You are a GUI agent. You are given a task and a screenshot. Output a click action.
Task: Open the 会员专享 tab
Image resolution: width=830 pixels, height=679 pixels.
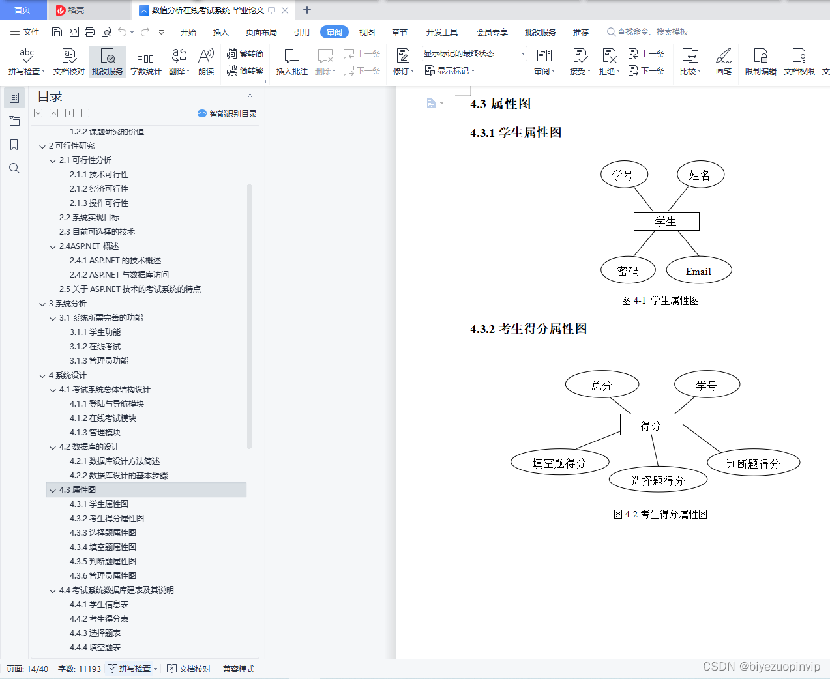click(x=492, y=32)
